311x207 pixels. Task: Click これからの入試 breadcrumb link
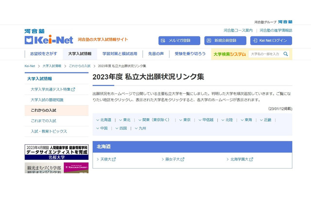[x=80, y=66]
